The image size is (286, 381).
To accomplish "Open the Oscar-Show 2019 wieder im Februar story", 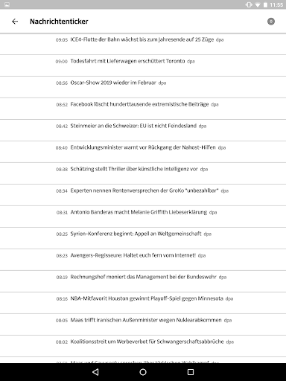I will tap(143, 87).
